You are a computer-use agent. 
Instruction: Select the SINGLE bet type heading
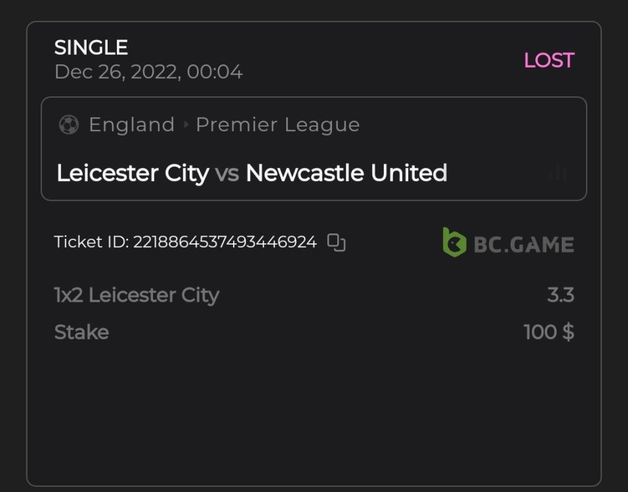pyautogui.click(x=91, y=47)
